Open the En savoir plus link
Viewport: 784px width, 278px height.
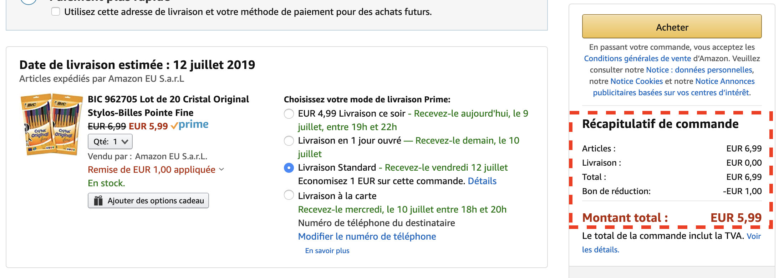pos(327,251)
